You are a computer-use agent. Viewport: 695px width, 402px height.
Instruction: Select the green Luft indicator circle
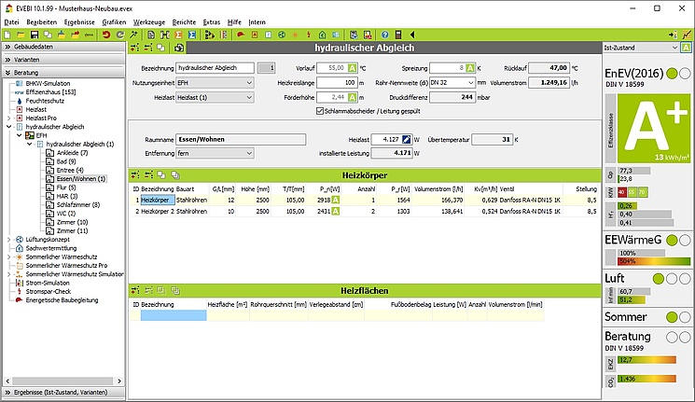(659, 279)
